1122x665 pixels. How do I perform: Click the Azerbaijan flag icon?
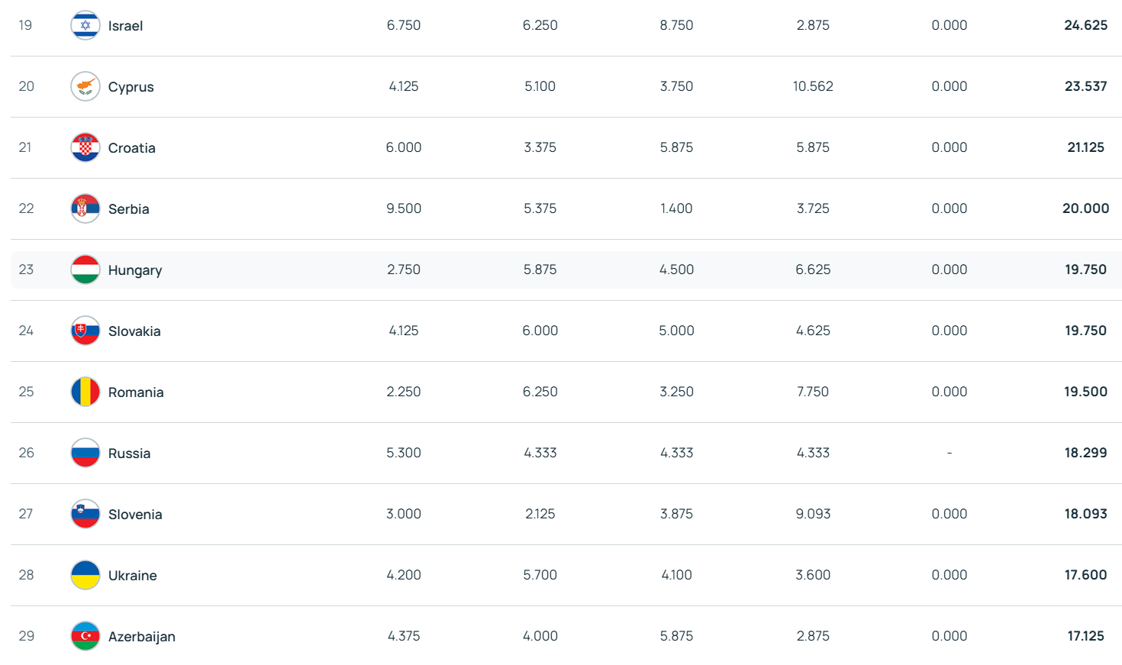point(85,636)
